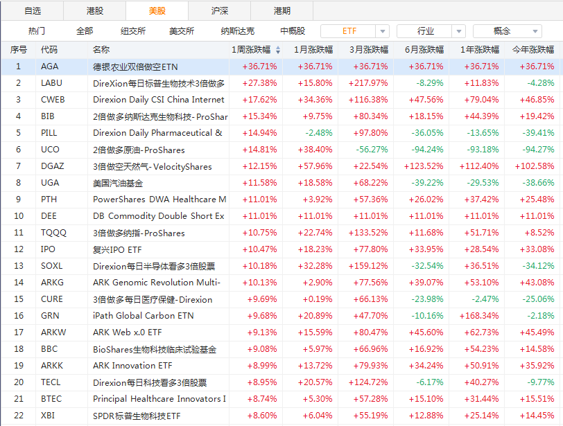Select the CURE ticker code
The width and height of the screenshot is (563, 426).
(x=52, y=299)
